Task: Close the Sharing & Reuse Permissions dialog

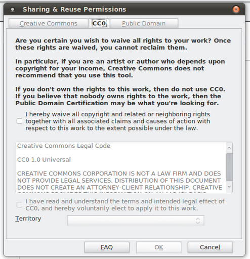Action: coord(236,9)
